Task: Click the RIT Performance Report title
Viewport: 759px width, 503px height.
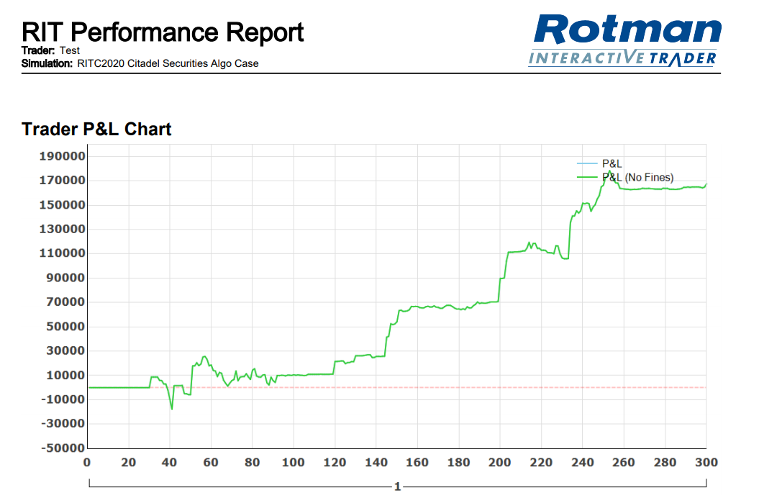Action: (163, 32)
